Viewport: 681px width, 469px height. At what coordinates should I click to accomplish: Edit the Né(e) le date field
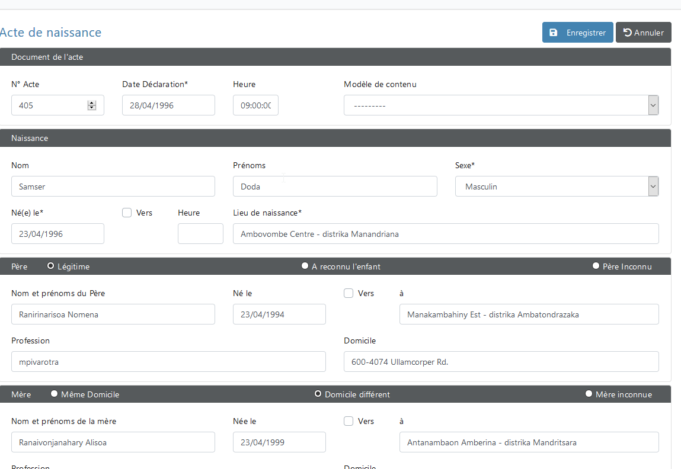click(x=57, y=234)
